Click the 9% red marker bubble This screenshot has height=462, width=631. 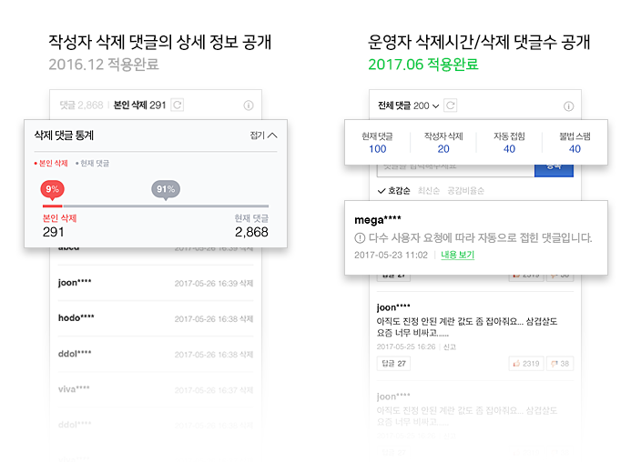[53, 190]
